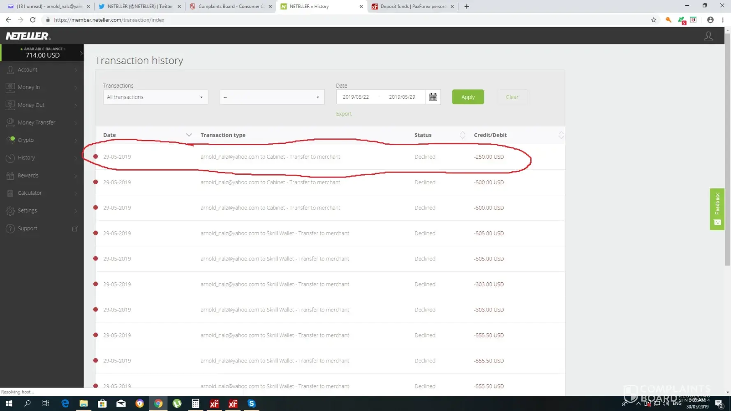This screenshot has width=731, height=411.
Task: Bookmark page with the star icon
Action: coord(653,20)
